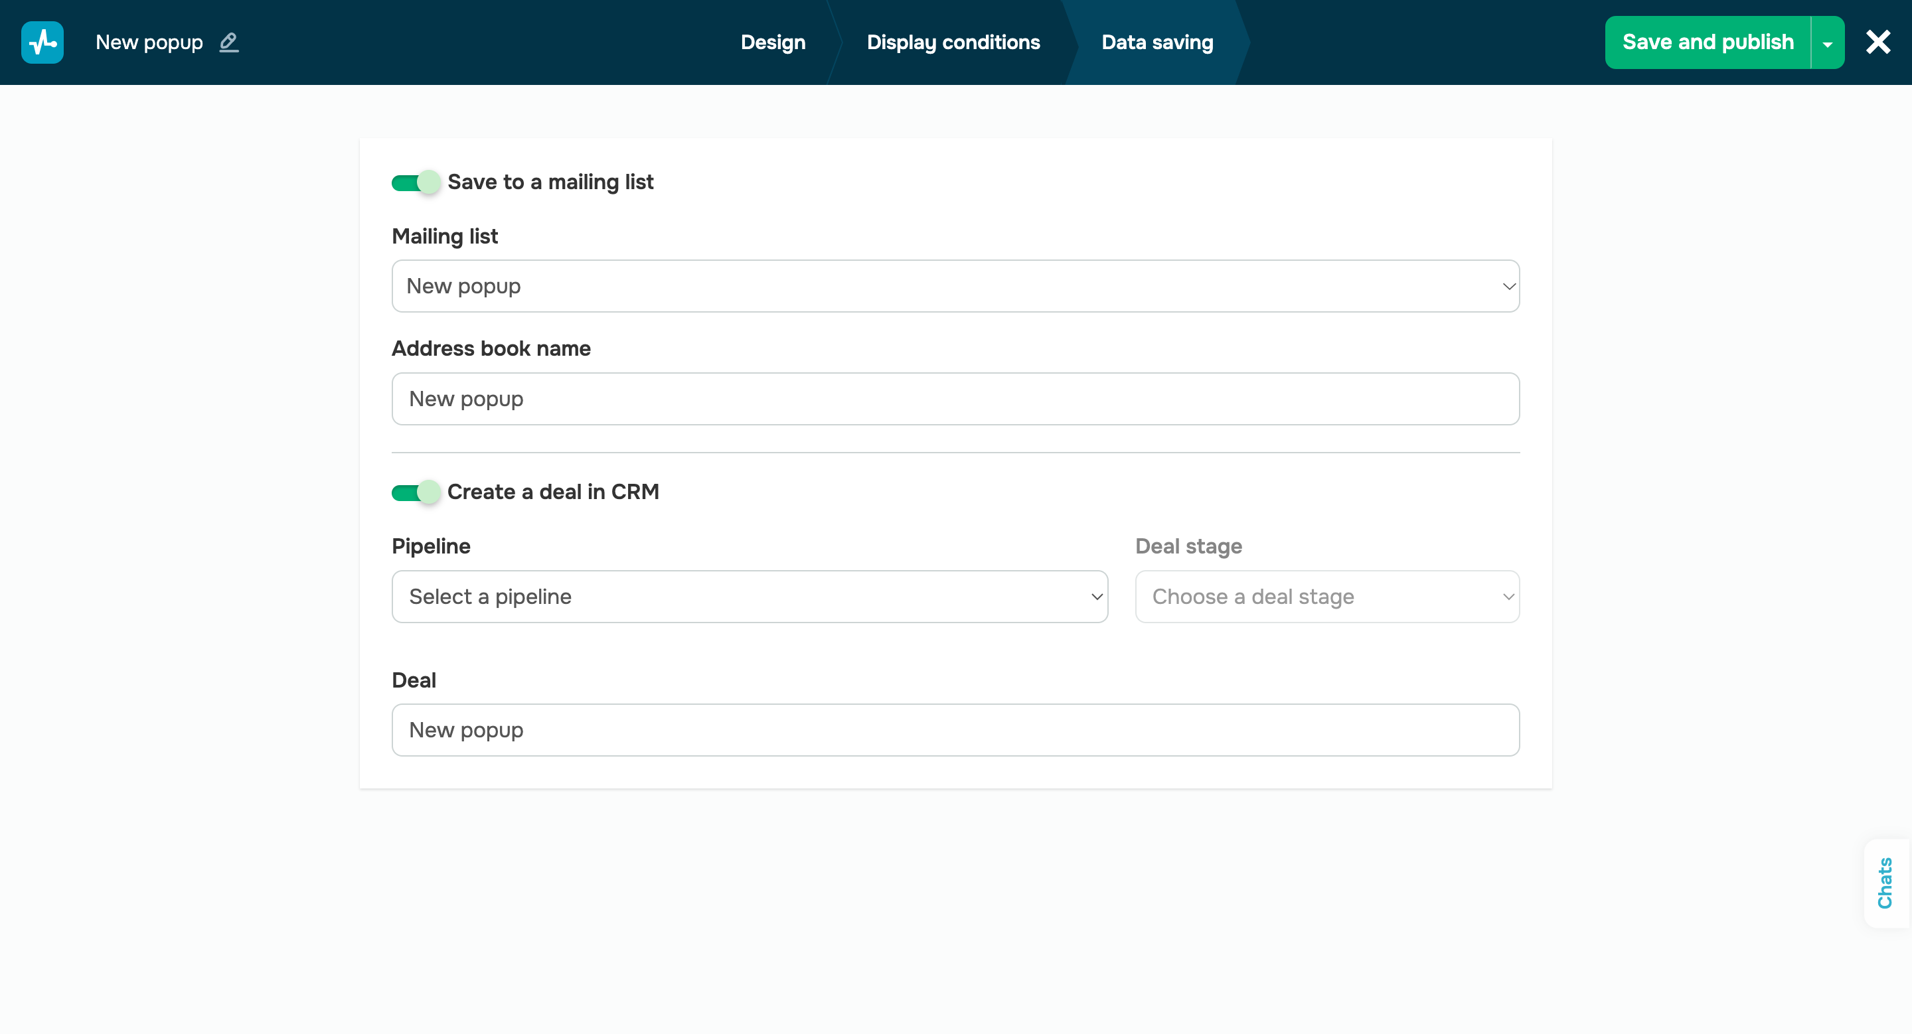The width and height of the screenshot is (1912, 1034).
Task: Focus the Deal name input field
Action: coord(955,730)
